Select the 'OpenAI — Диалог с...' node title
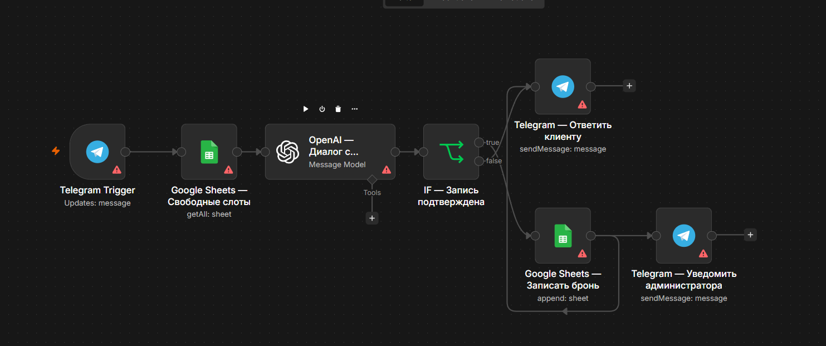 [334, 145]
